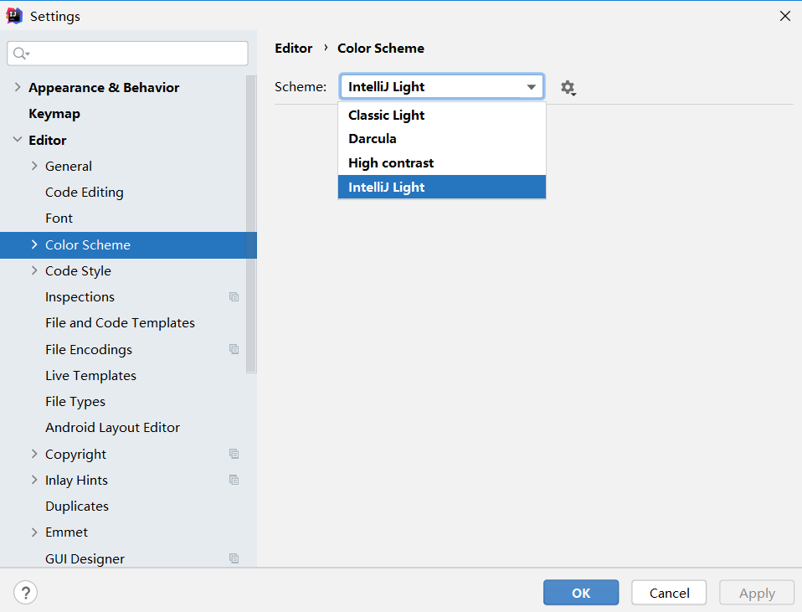
Task: Click the project icon next to Inlay Hints
Action: click(234, 480)
